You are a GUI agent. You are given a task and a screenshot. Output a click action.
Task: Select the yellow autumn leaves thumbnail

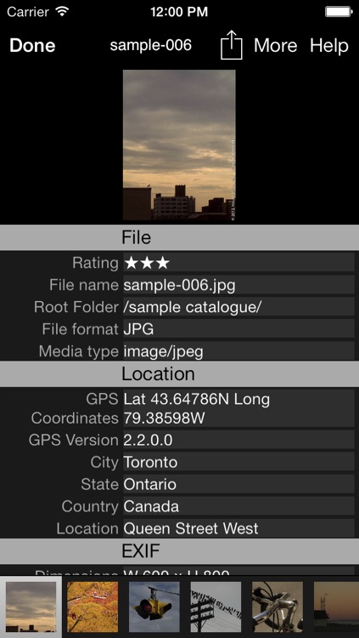click(x=93, y=607)
